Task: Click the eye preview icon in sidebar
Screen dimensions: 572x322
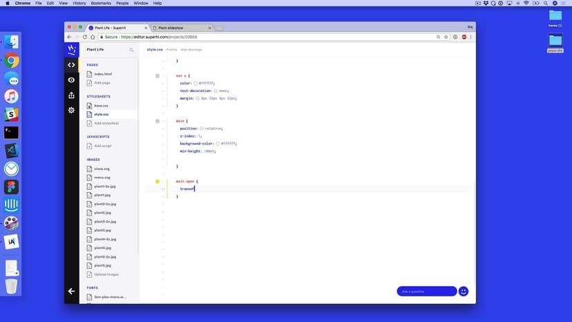Action: coord(71,80)
